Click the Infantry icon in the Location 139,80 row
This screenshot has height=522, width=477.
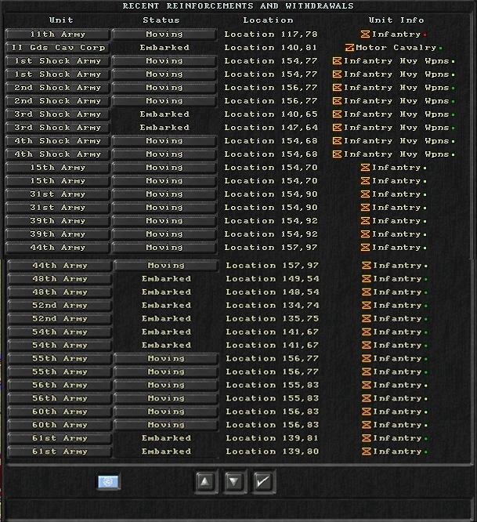coord(367,451)
